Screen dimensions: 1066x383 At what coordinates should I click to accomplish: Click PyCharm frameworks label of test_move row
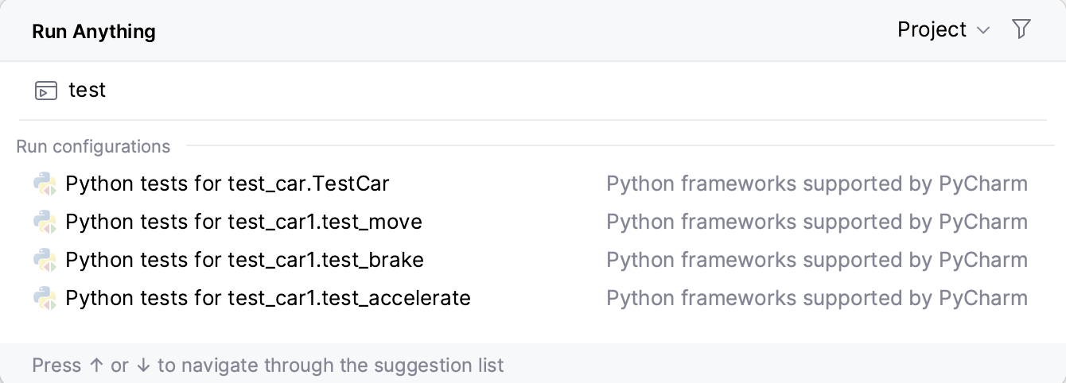click(816, 222)
